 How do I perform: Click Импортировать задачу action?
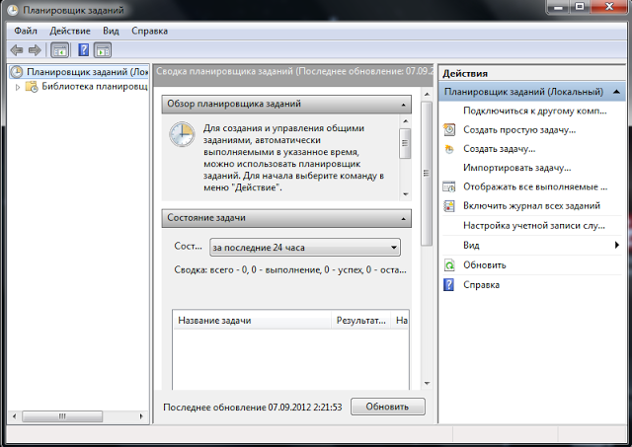516,168
